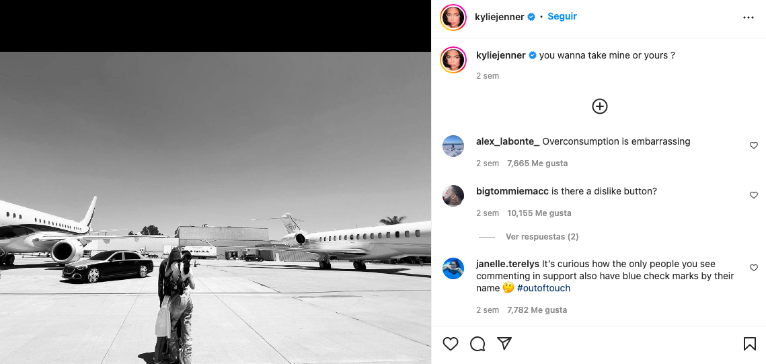Like janelle.terelys comment
766x364 pixels.
pos(753,268)
